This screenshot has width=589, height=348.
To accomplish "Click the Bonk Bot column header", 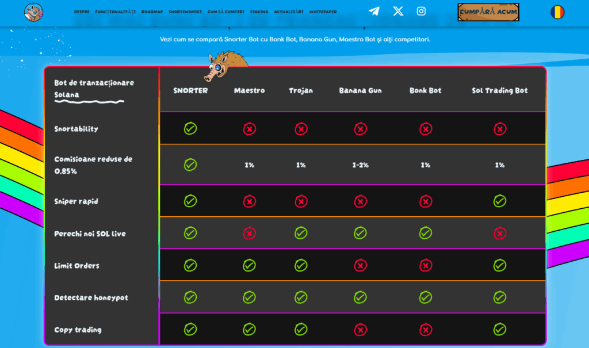I will click(425, 90).
